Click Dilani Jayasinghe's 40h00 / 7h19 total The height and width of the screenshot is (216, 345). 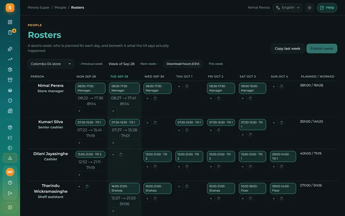(x=310, y=153)
